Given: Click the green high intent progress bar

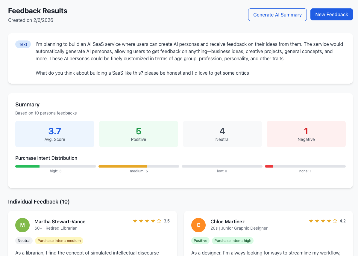Looking at the screenshot, I should tap(56, 166).
